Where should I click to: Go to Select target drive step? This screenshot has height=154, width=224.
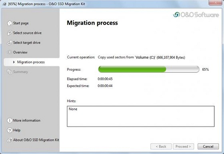point(27,43)
